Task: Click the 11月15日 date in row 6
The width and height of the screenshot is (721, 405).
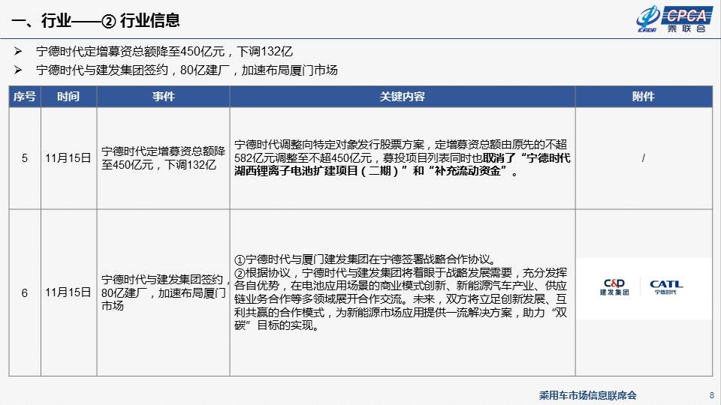Action: (x=68, y=292)
